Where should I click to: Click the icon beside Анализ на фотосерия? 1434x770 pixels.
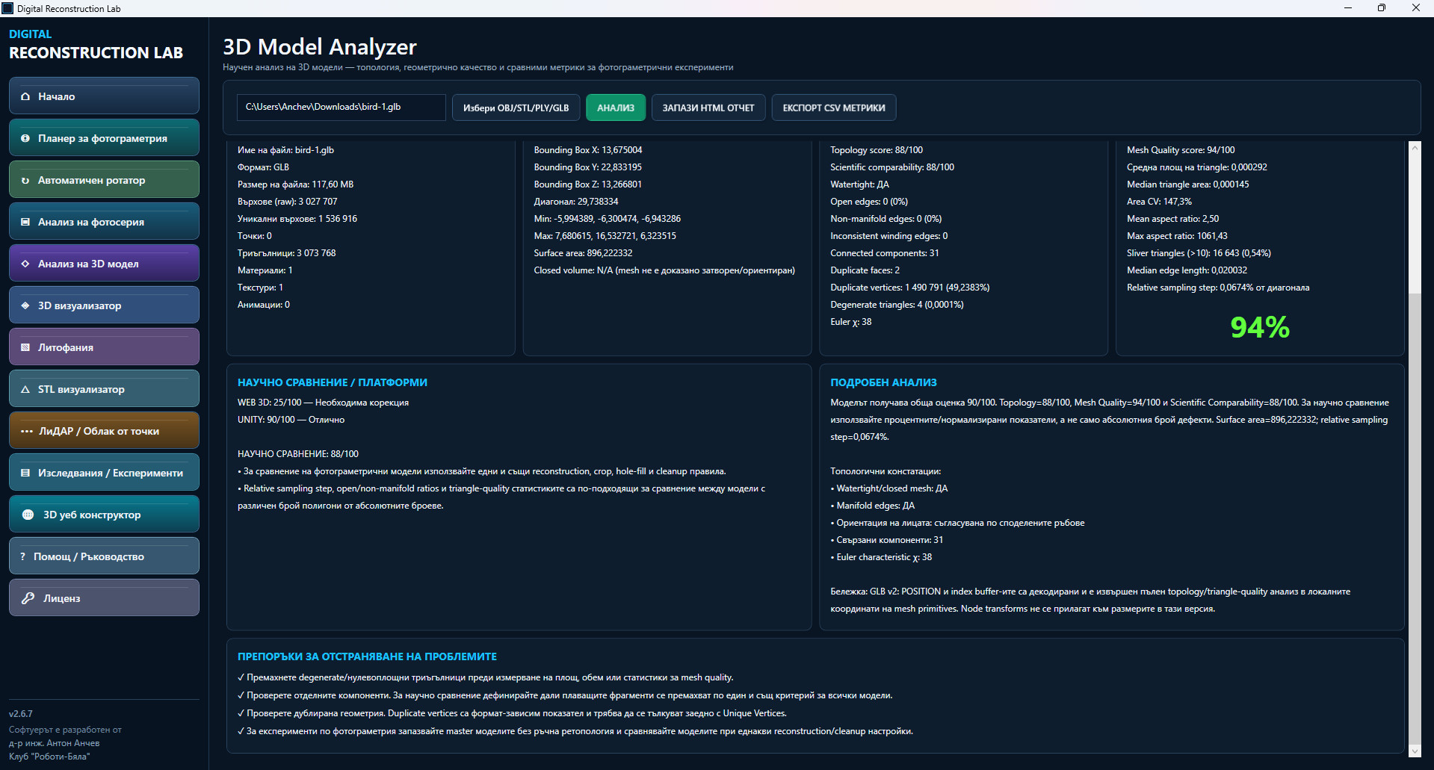pos(25,222)
